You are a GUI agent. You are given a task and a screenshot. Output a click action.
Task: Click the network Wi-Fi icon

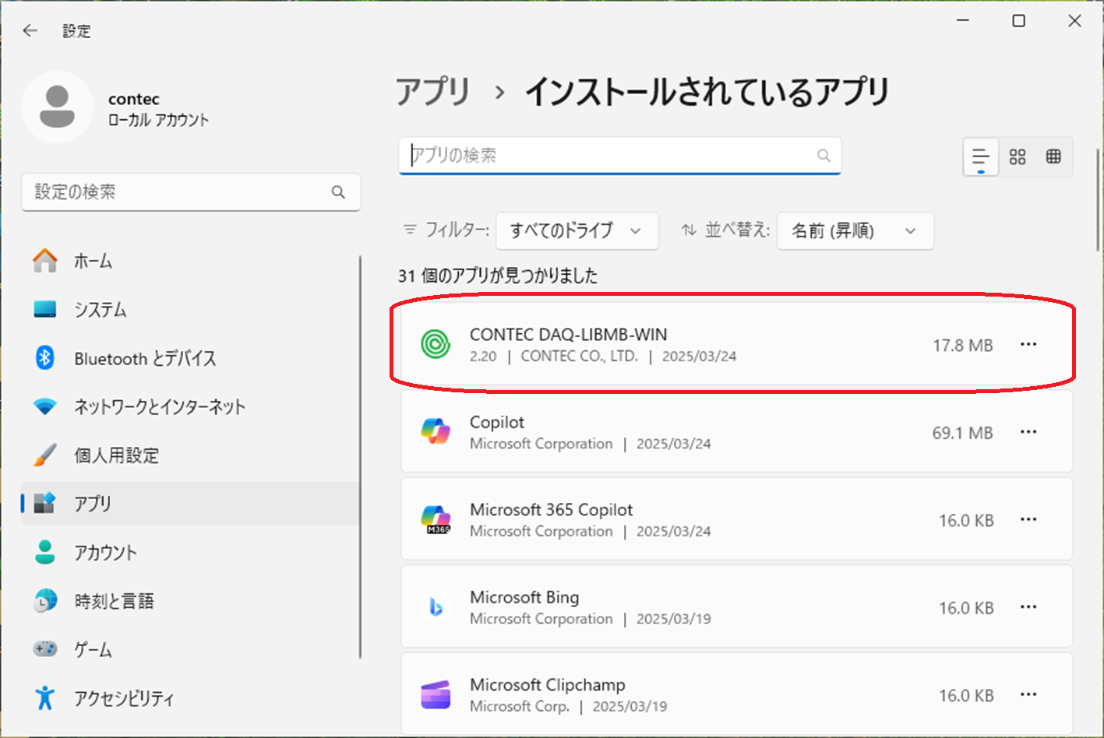coord(45,406)
